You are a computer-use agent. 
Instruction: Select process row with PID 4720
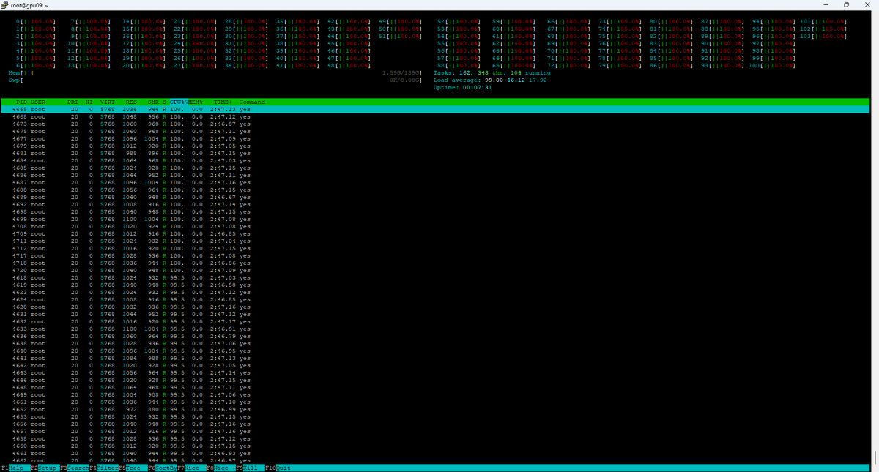(x=435, y=271)
